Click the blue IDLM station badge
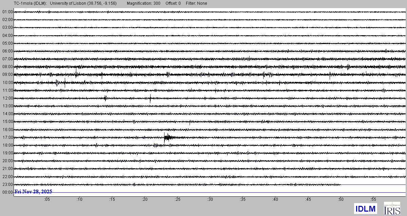Screen dimensions: 407x216 point(365,209)
